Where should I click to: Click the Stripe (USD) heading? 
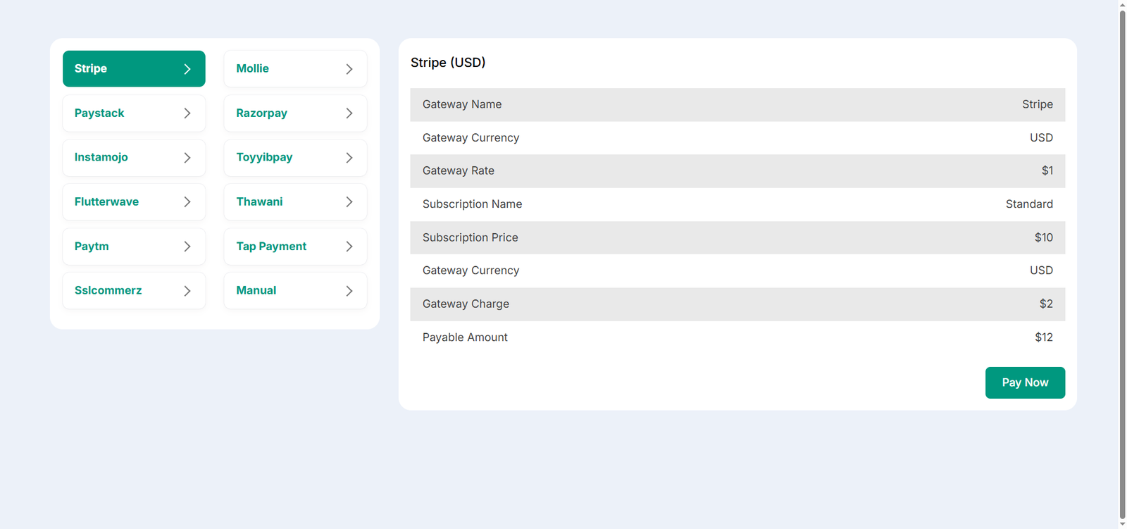(448, 63)
